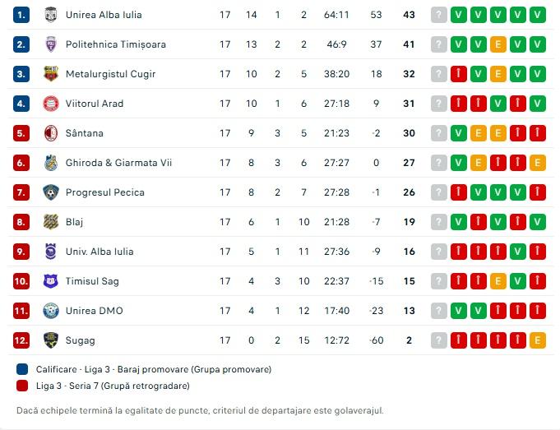Click the Unirea Alba Iulia club crest
The width and height of the screenshot is (560, 430).
coord(51,15)
